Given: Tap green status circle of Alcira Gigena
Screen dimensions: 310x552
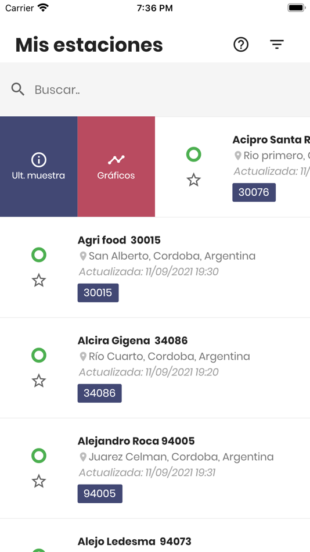Looking at the screenshot, I should (x=39, y=355).
